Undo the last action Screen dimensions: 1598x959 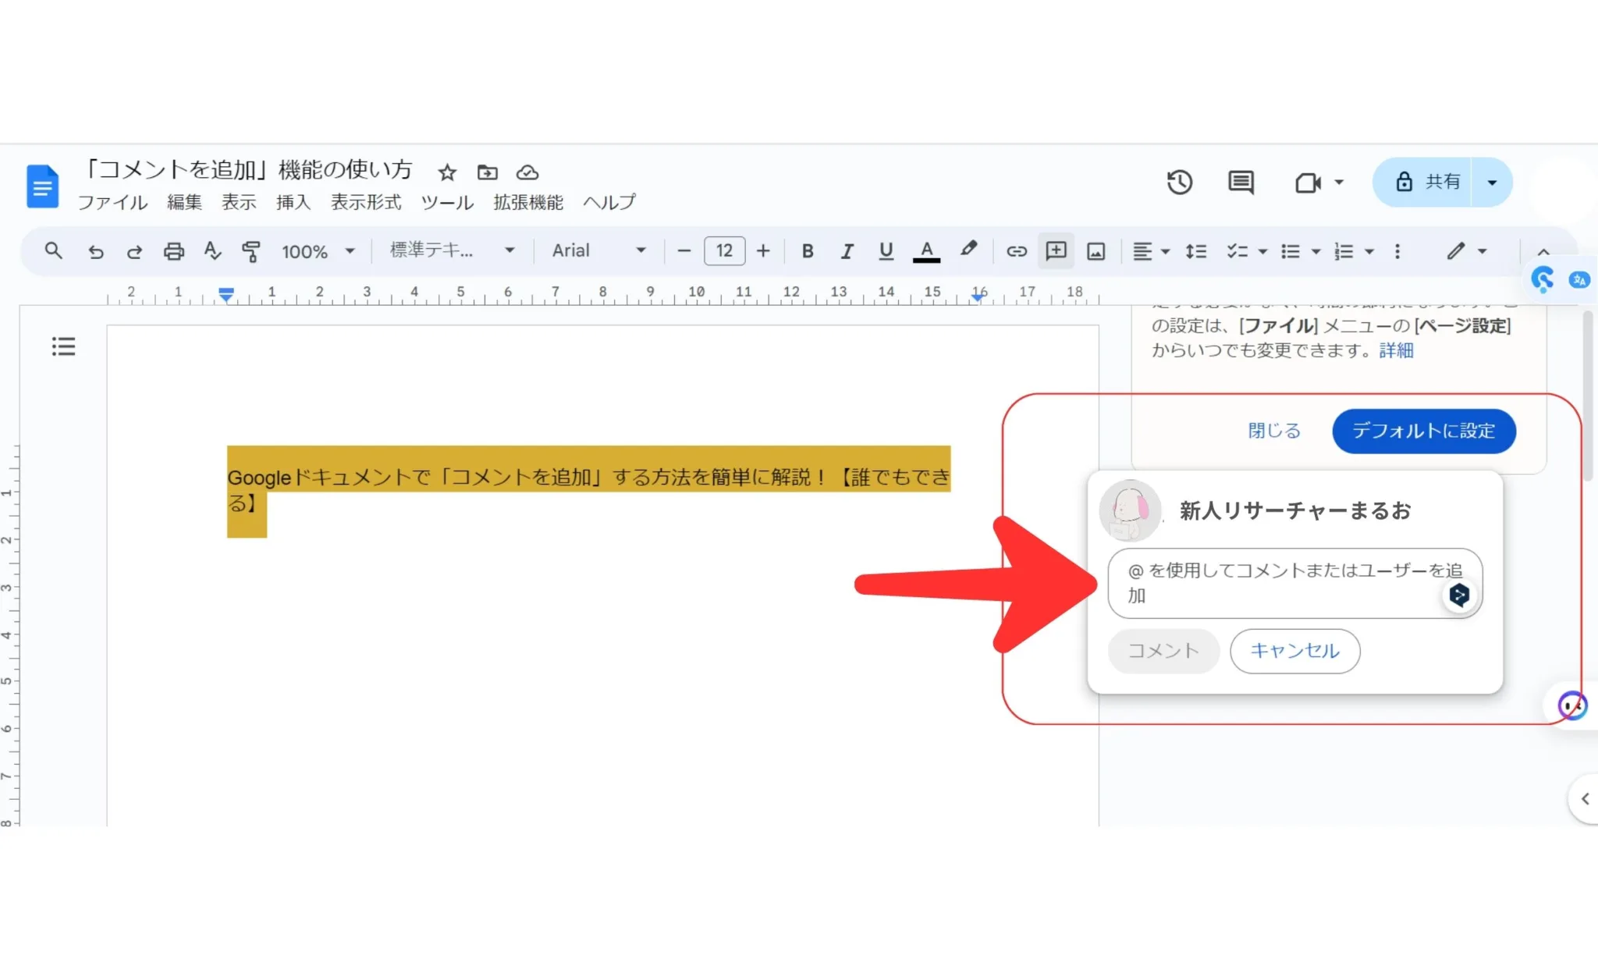[95, 251]
